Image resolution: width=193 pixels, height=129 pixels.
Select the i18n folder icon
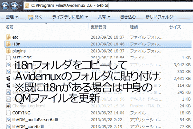8,44
